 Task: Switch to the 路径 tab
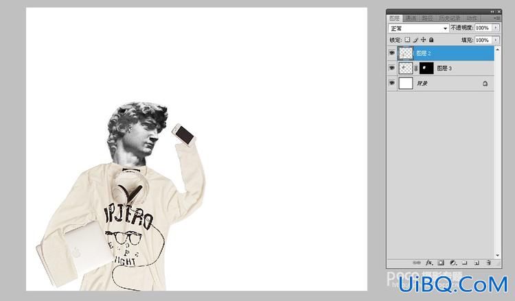427,19
